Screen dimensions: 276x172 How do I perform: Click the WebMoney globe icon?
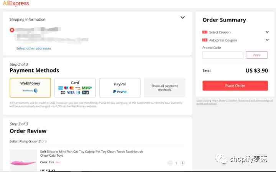pyautogui.click(x=36, y=91)
